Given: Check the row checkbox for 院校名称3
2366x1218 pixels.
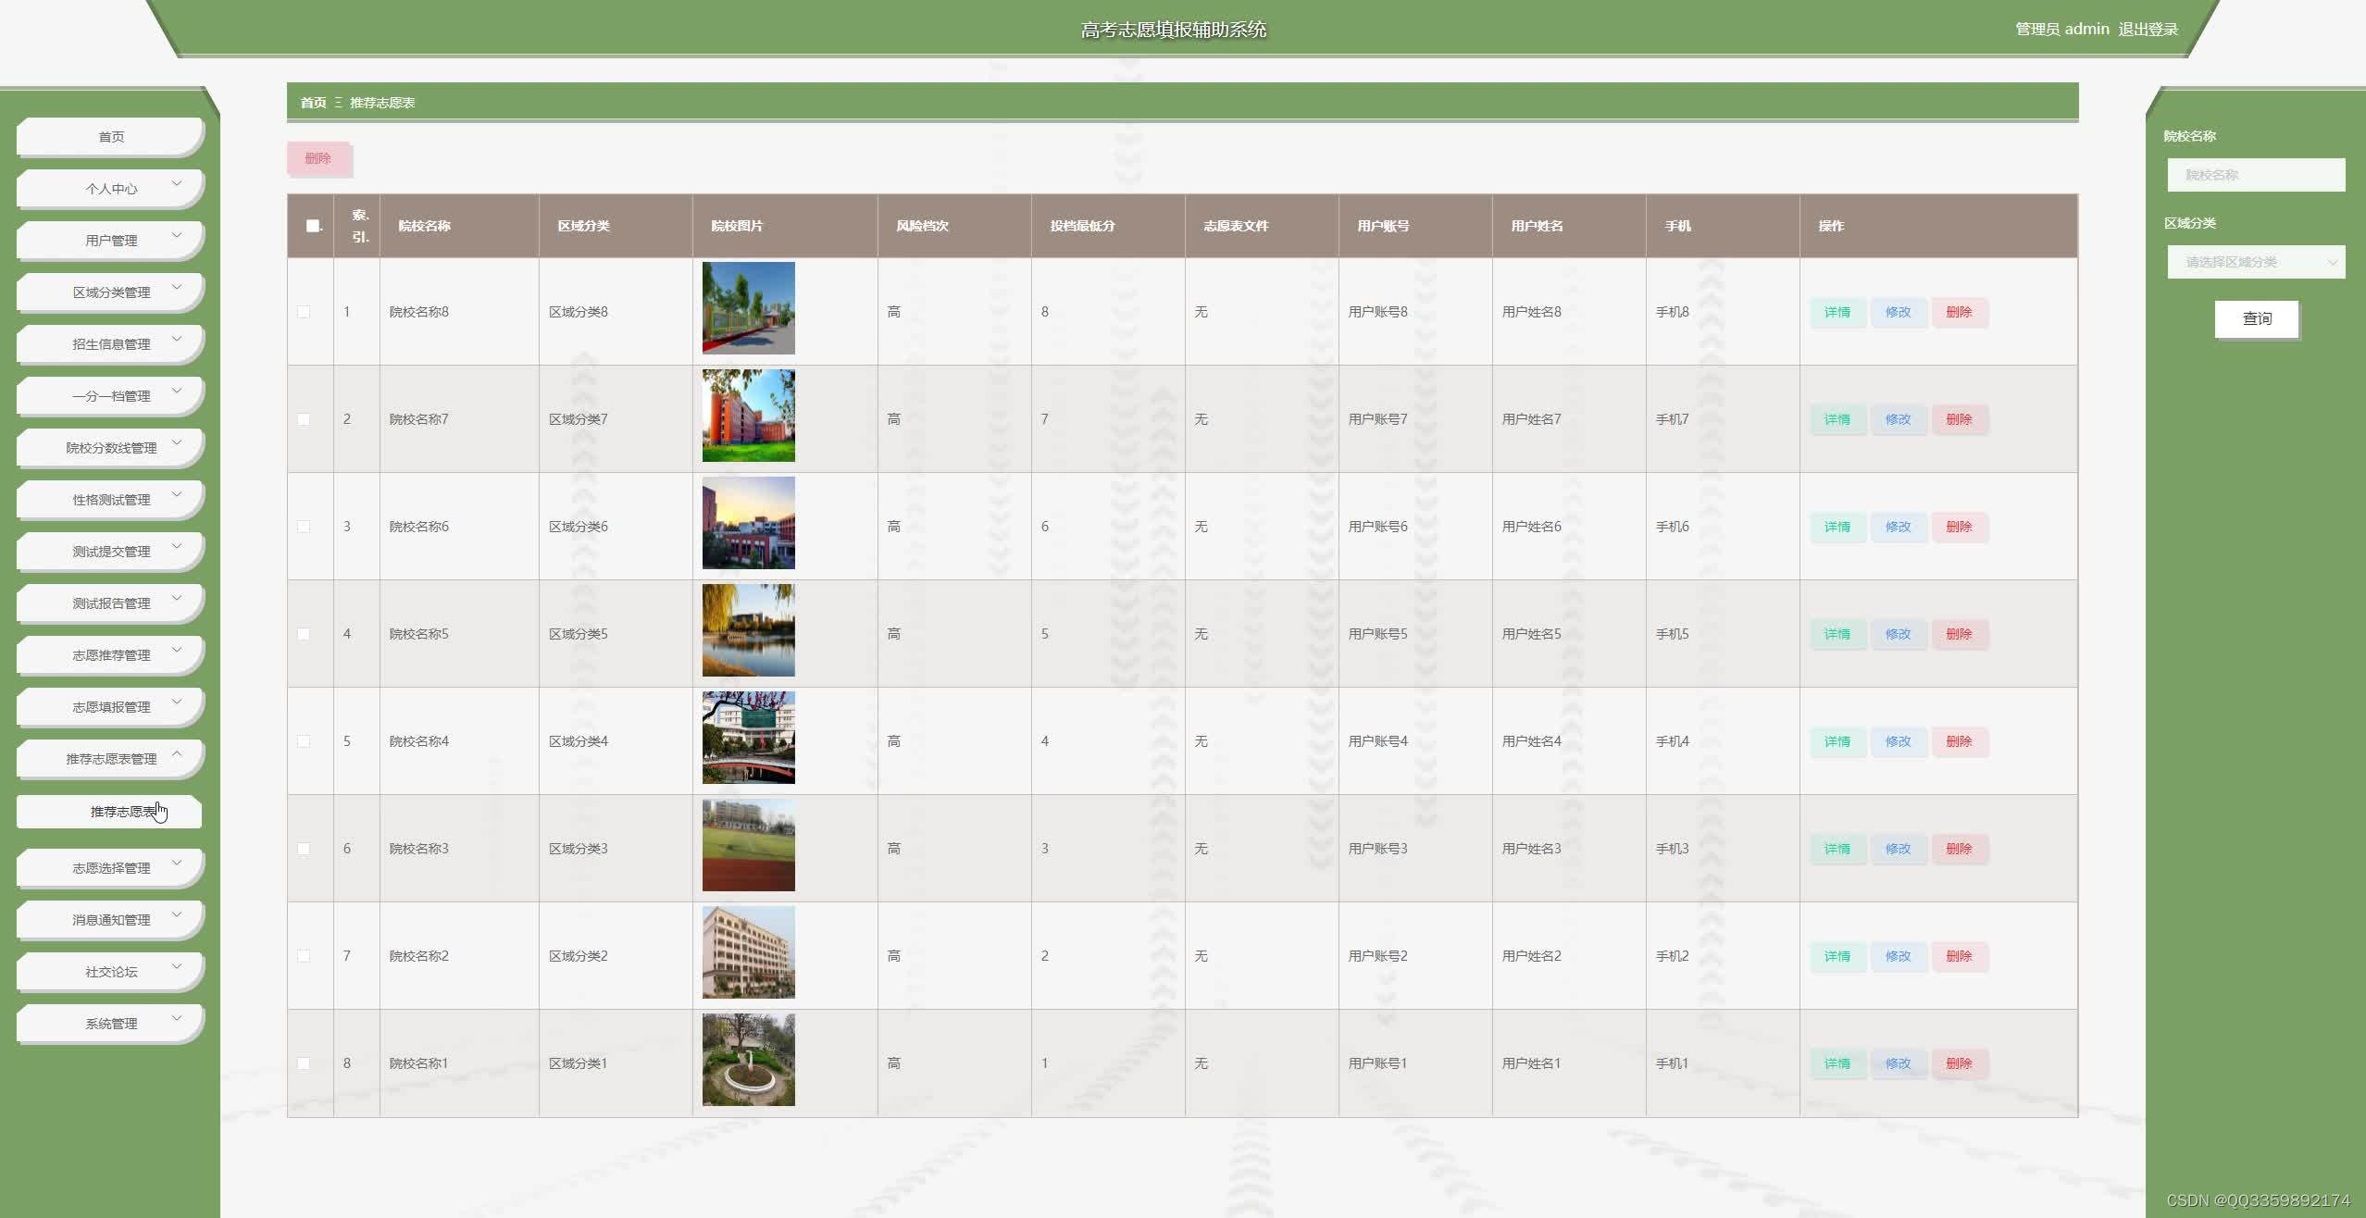Looking at the screenshot, I should 304,849.
